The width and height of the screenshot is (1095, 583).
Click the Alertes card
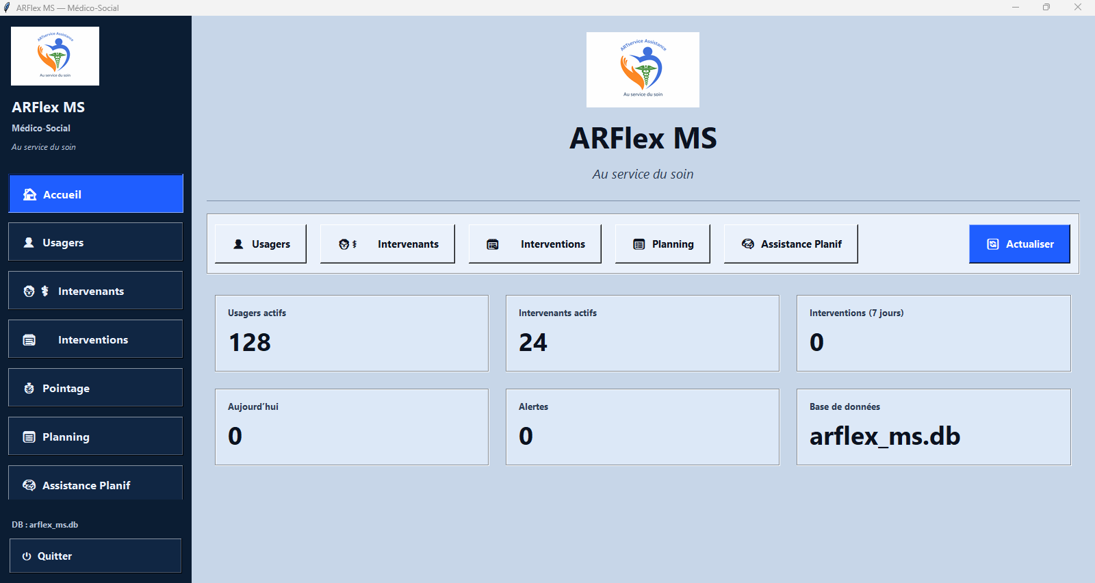(643, 427)
